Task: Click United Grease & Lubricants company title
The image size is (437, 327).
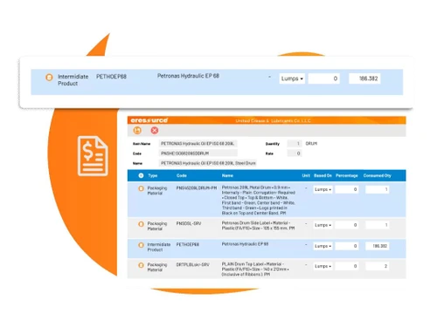Action: [x=273, y=120]
